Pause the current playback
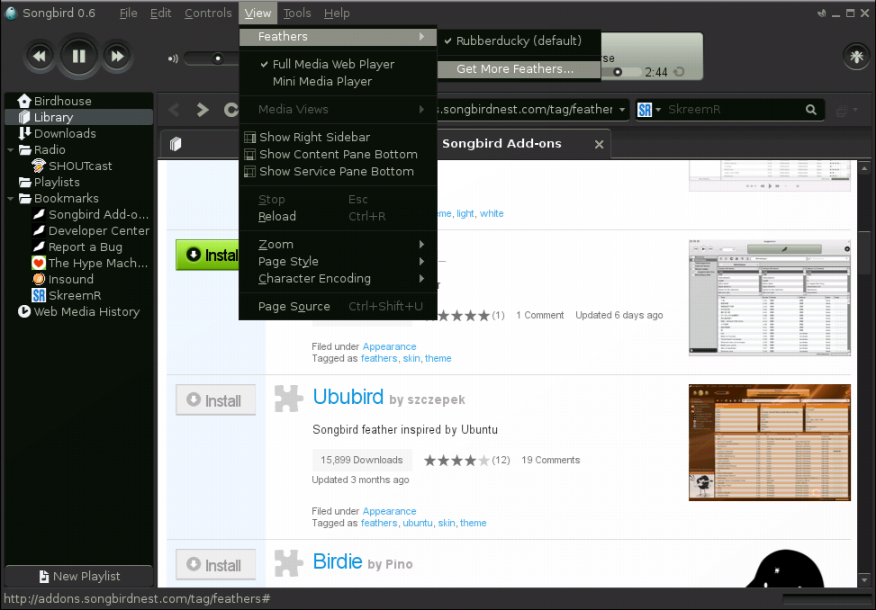This screenshot has height=610, width=876. (78, 56)
